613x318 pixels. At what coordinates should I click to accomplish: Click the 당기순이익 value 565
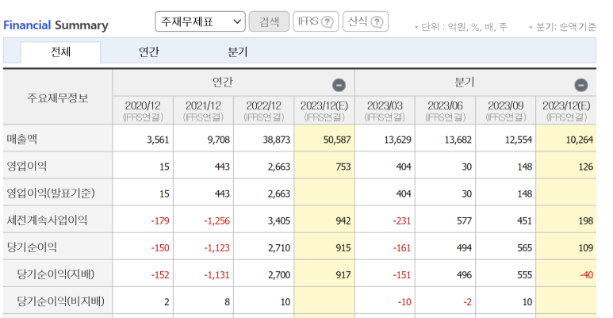click(525, 247)
